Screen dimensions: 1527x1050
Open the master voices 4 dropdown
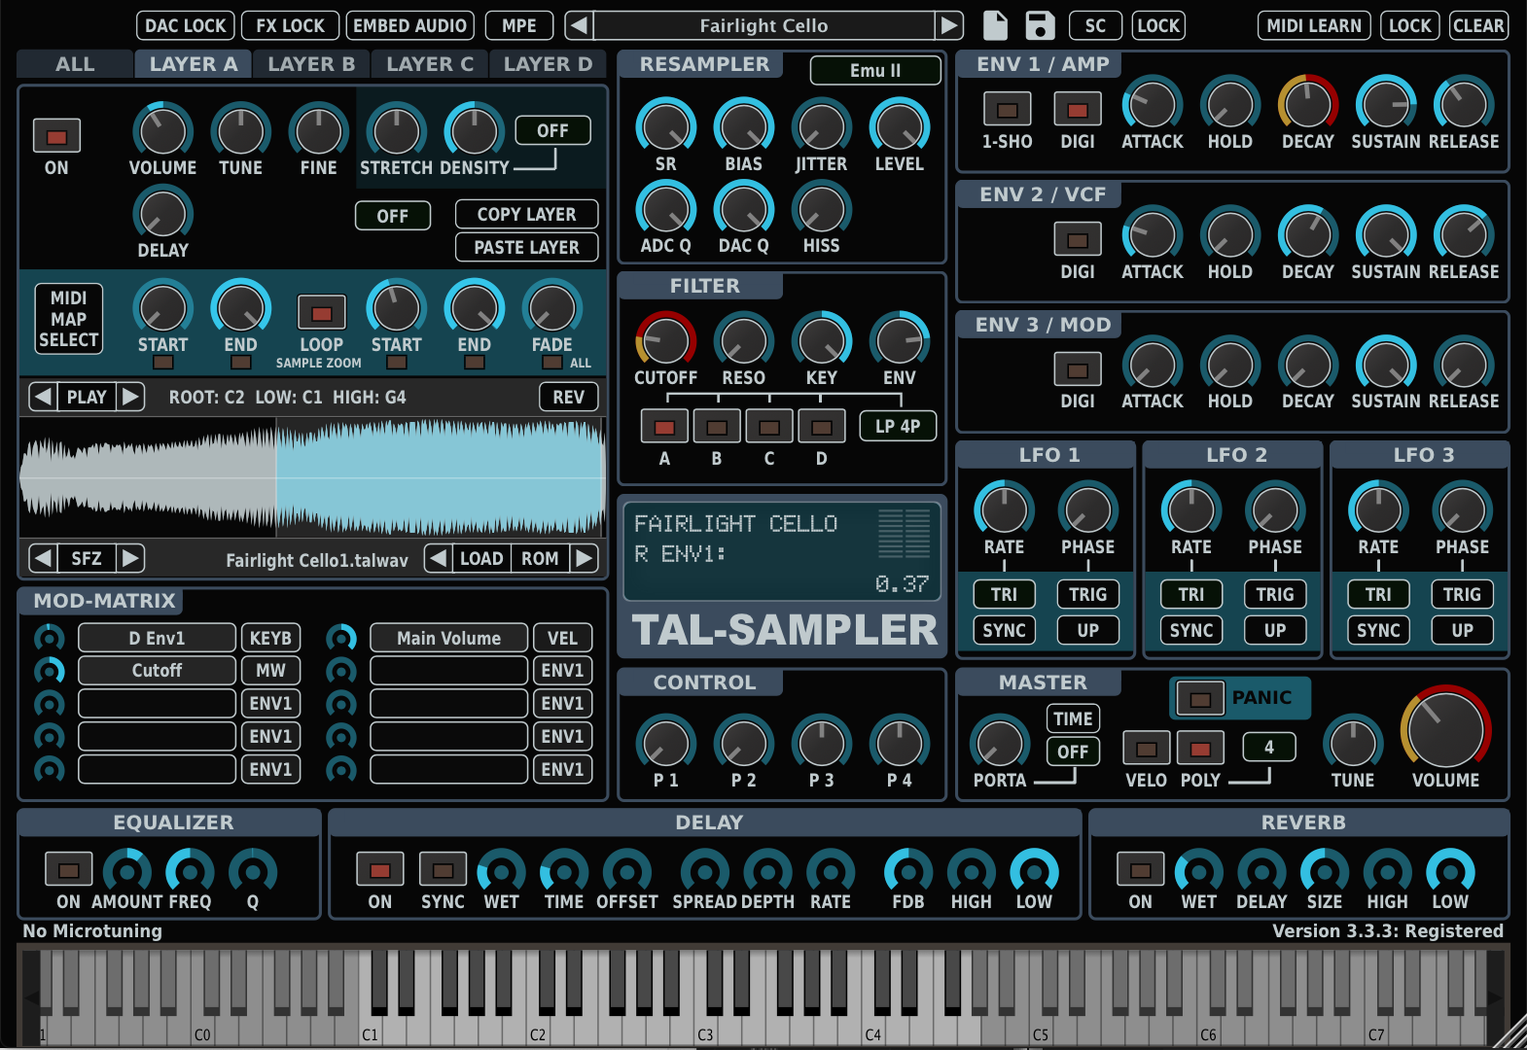click(1268, 747)
